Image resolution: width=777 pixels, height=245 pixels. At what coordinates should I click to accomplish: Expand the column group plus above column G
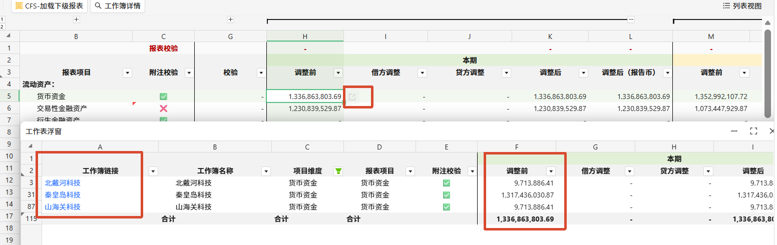click(231, 19)
